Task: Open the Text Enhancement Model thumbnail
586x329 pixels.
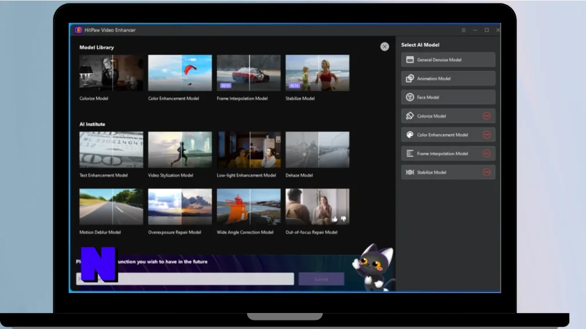Action: coord(111,150)
